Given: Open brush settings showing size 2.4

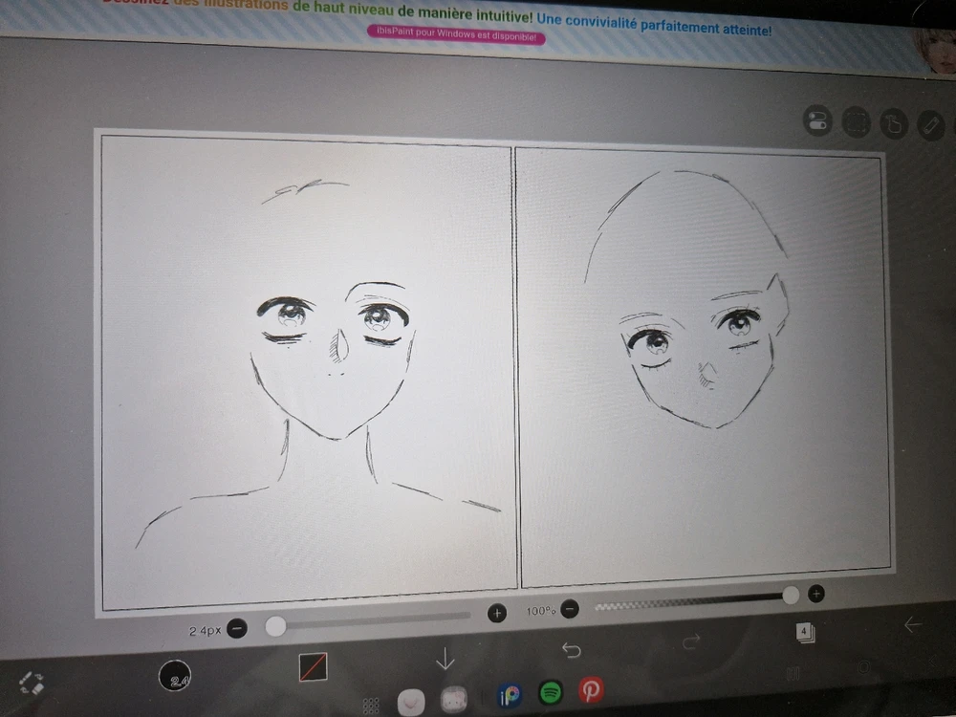Looking at the screenshot, I should (175, 676).
